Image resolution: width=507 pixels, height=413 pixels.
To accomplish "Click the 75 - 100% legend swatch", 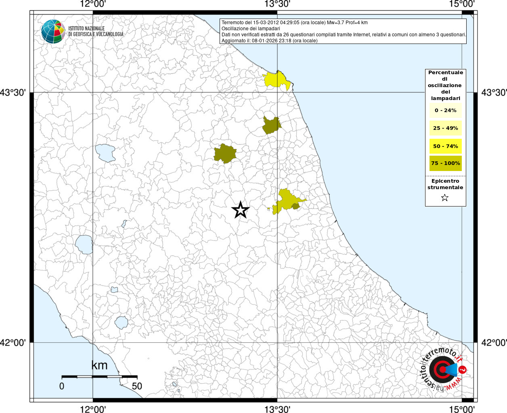I will tap(445, 163).
